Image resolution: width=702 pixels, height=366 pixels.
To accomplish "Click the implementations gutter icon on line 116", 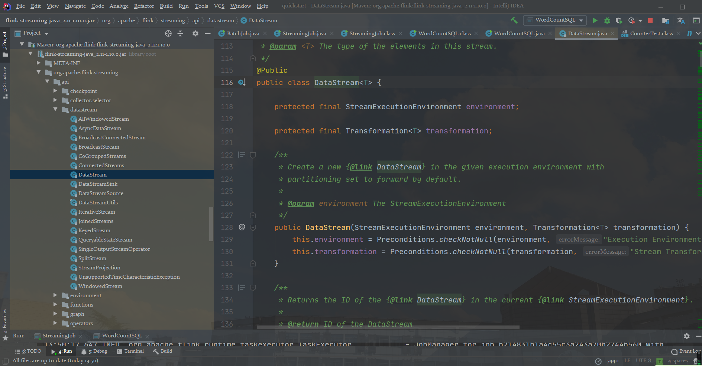I will tap(242, 82).
